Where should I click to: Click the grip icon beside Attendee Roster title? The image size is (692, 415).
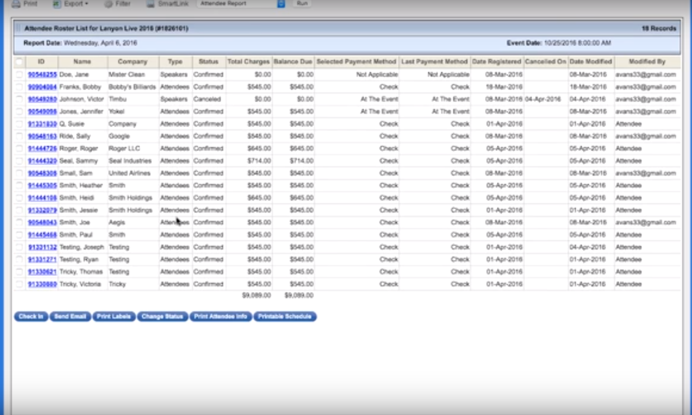pyautogui.click(x=18, y=29)
